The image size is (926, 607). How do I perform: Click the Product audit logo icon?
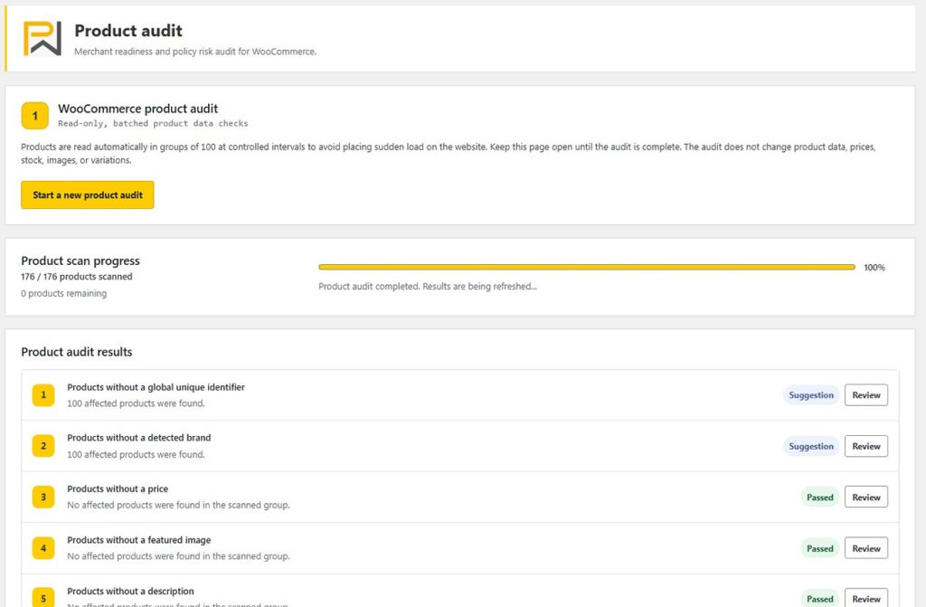pos(42,38)
